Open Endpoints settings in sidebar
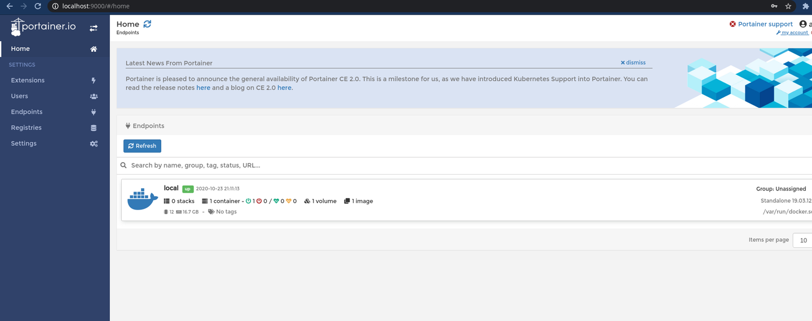The width and height of the screenshot is (812, 321). click(x=27, y=112)
